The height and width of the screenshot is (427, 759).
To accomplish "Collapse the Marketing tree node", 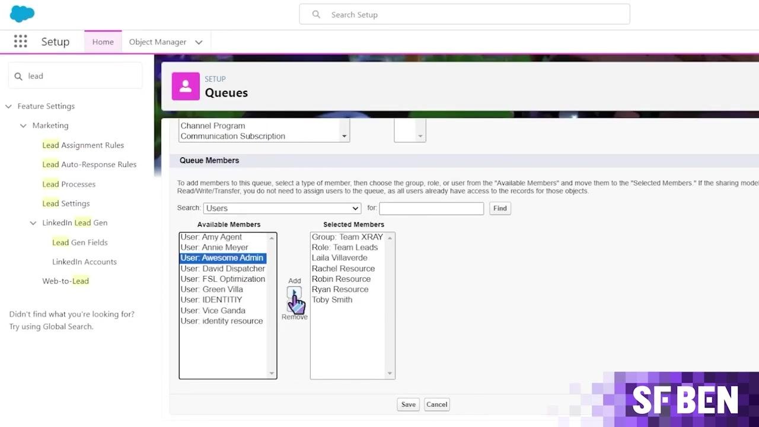I will click(23, 126).
